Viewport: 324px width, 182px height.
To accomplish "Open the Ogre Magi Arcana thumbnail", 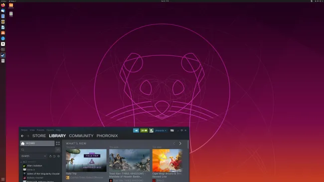I will (x=167, y=161).
